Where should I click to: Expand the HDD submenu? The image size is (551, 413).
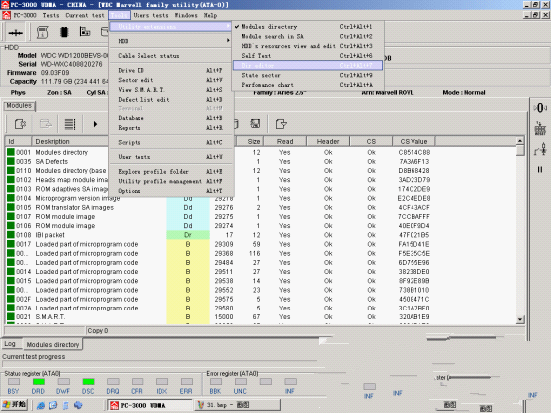[x=170, y=41]
